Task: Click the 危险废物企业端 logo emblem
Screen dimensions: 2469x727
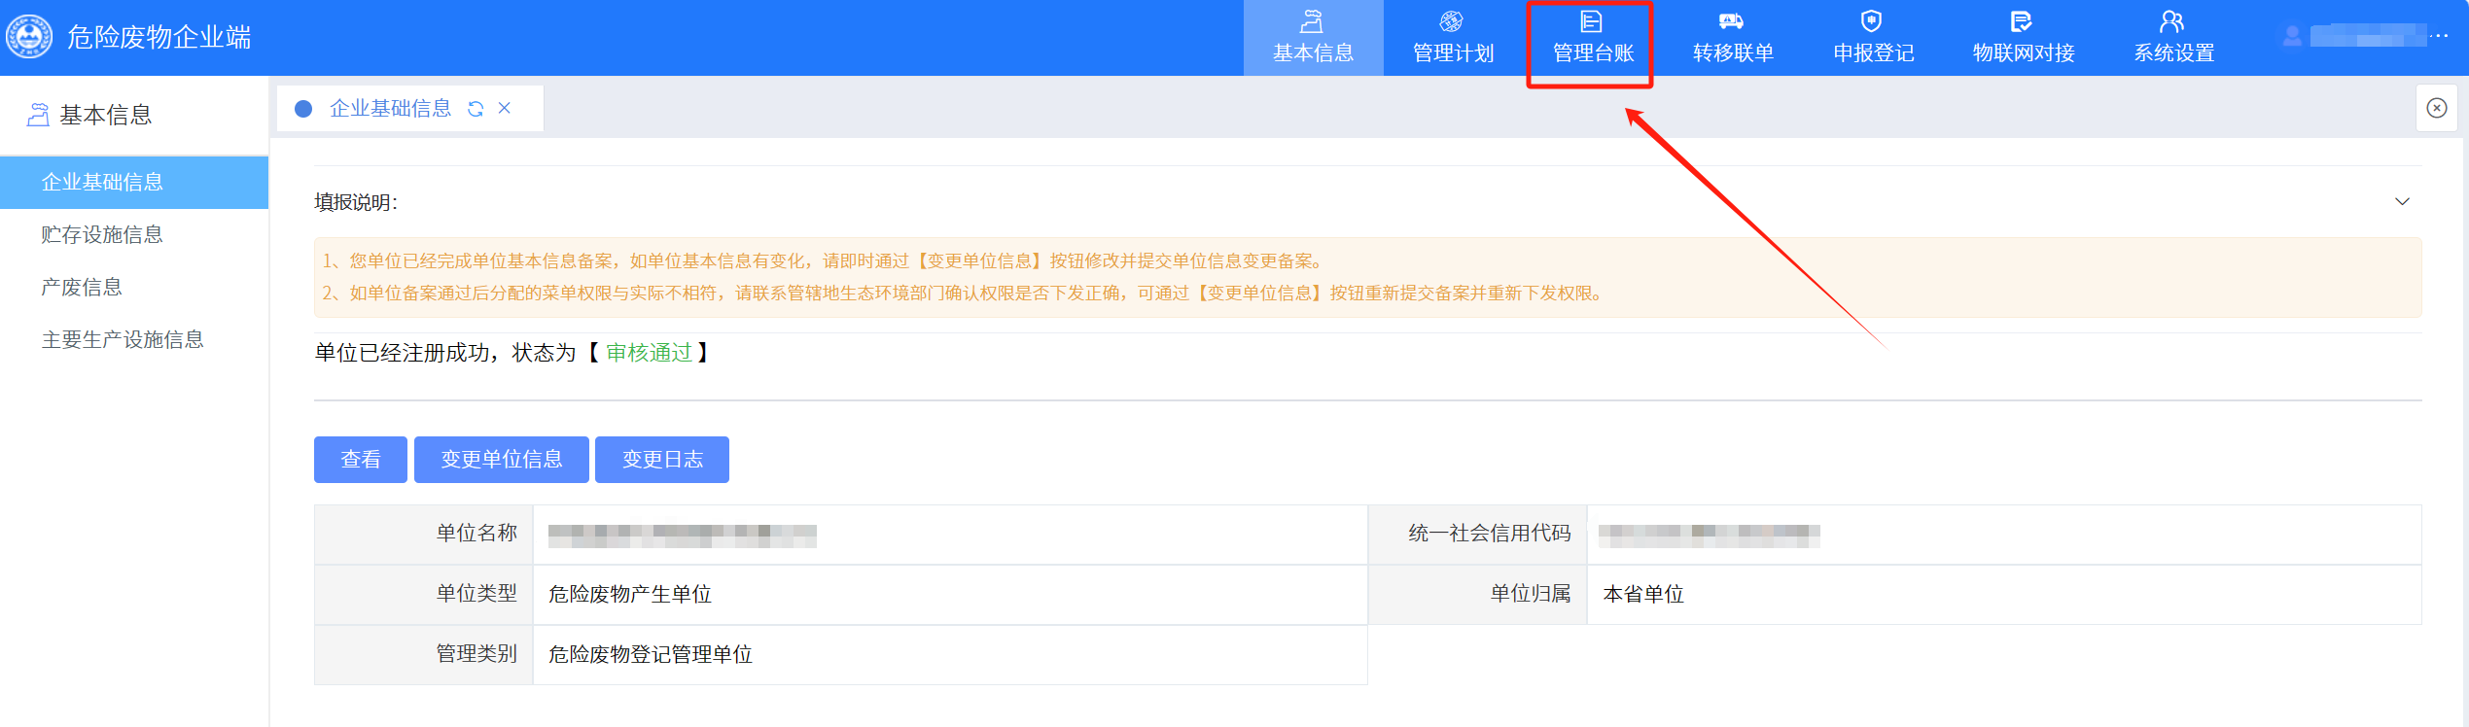Action: point(29,37)
